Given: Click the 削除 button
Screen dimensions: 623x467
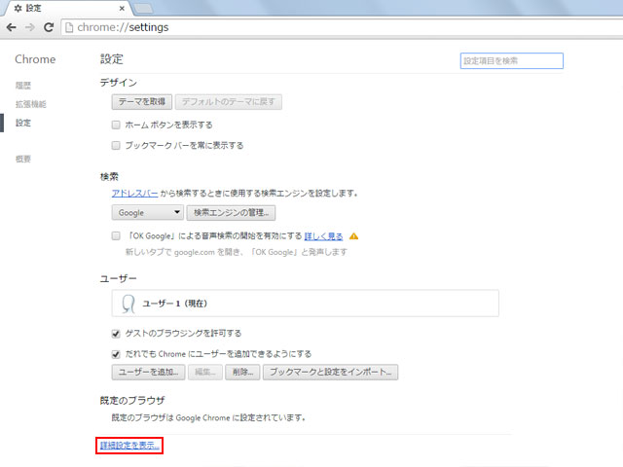Looking at the screenshot, I should (x=242, y=373).
